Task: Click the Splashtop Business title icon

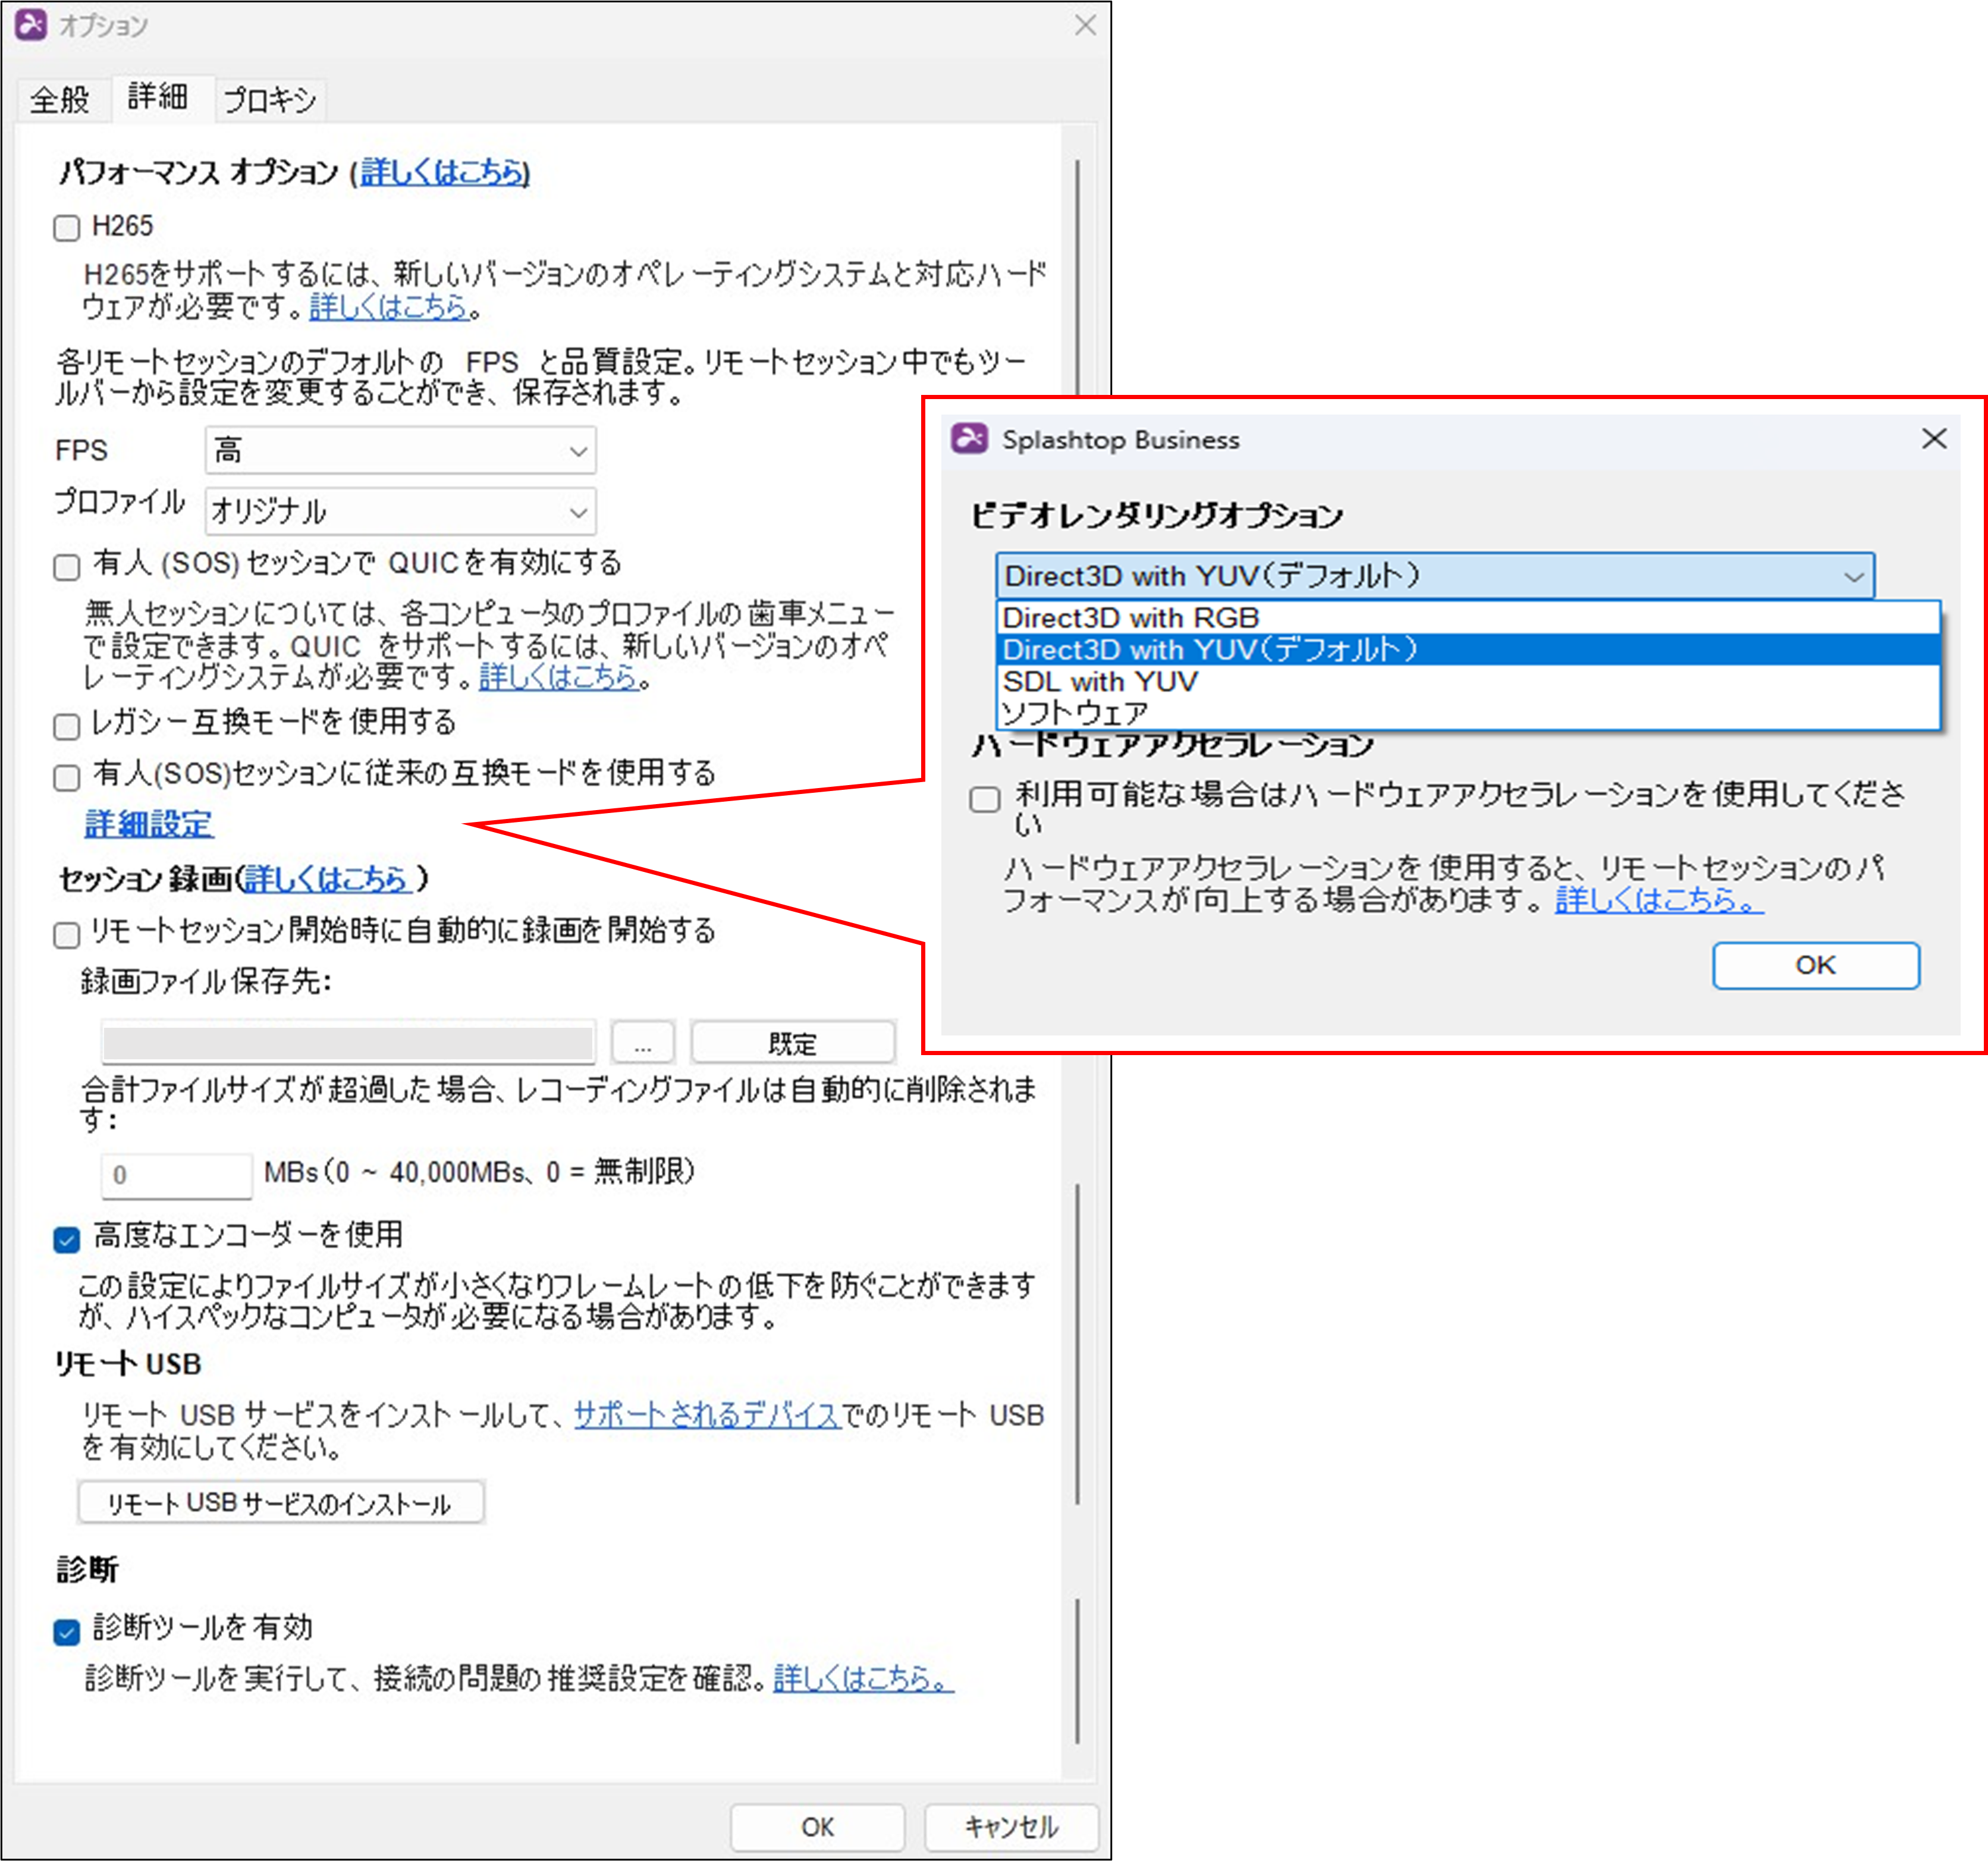Action: tap(970, 439)
